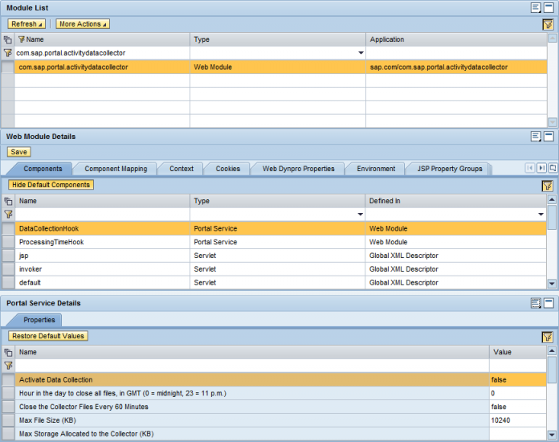Select row marker for DataCollectionHook
The image size is (559, 442).
[x=8, y=228]
